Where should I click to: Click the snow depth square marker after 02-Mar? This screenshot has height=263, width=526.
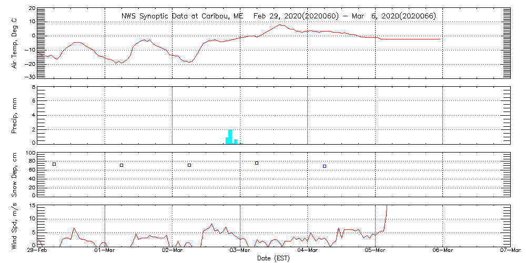tap(189, 165)
